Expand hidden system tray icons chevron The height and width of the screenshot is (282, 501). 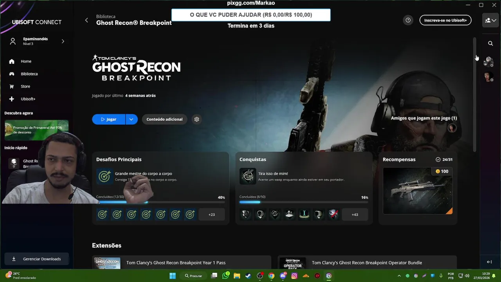click(399, 276)
